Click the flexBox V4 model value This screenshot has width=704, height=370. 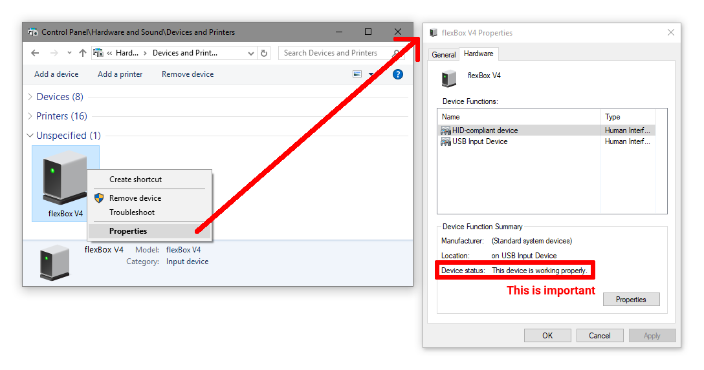[x=183, y=250]
